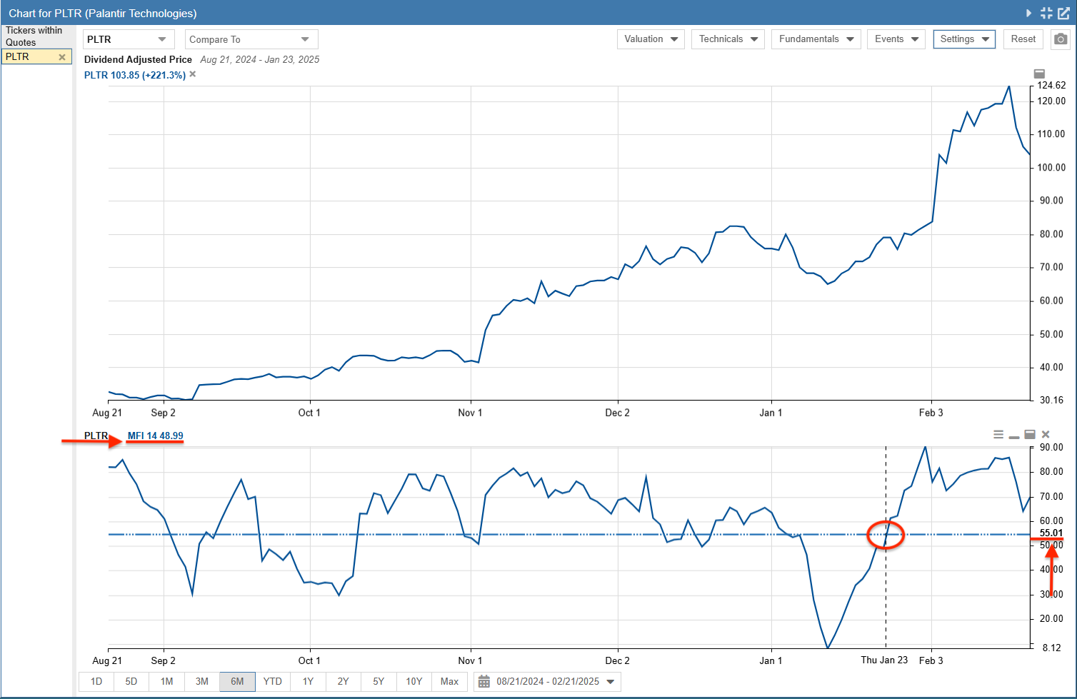Click the 8.12 bottom MFI axis label

click(x=1051, y=648)
